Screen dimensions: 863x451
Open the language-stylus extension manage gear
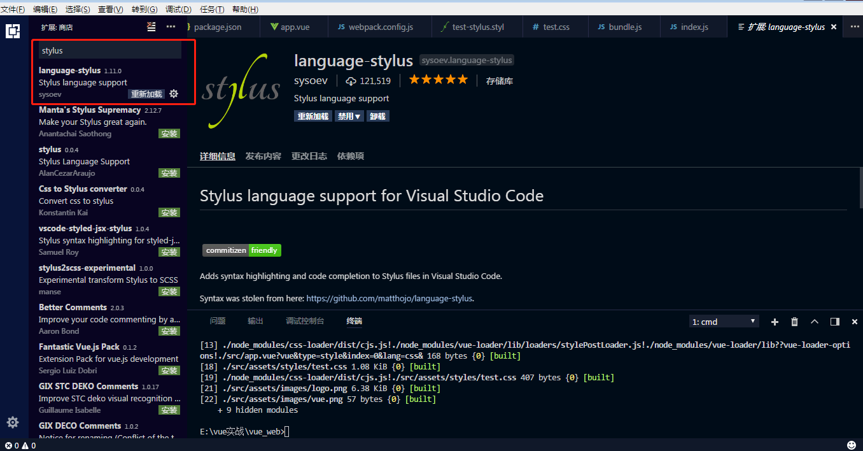coord(173,94)
